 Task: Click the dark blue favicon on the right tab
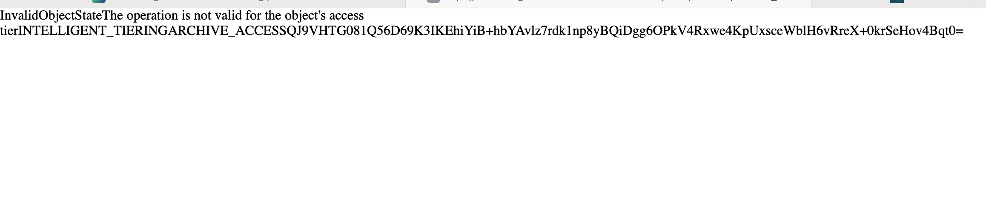click(x=897, y=1)
